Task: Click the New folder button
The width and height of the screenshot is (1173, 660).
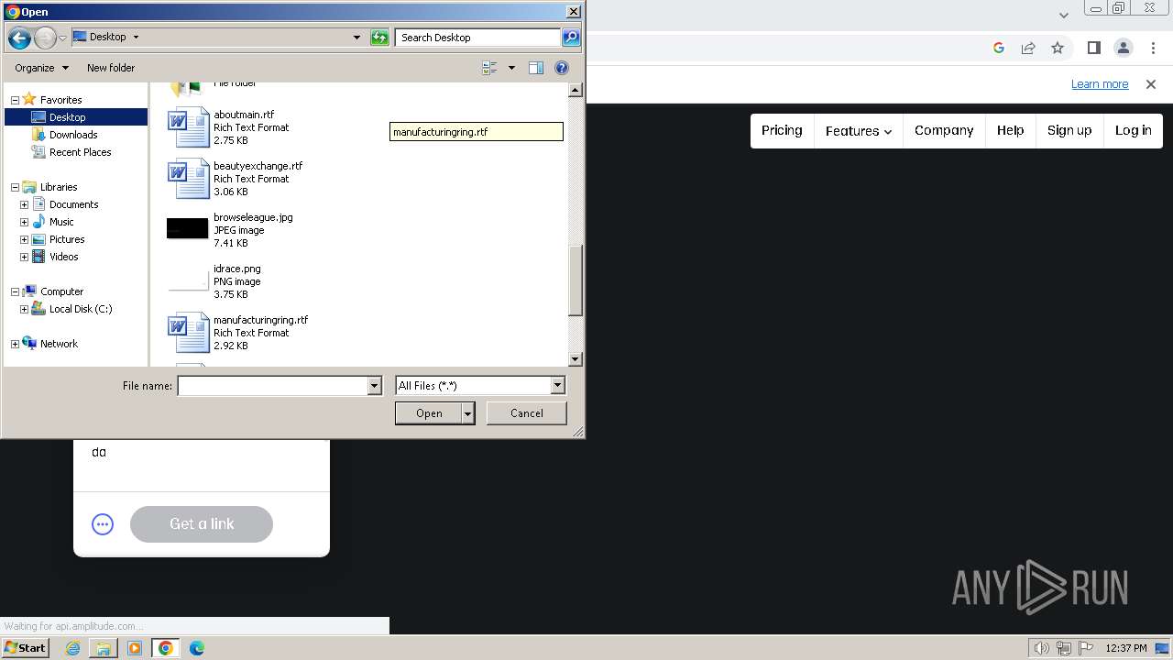Action: tap(111, 68)
